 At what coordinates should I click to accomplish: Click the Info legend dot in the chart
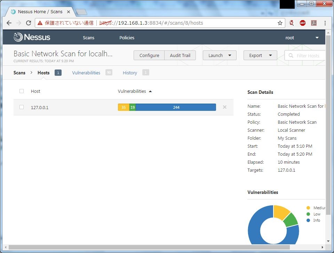[x=308, y=220]
